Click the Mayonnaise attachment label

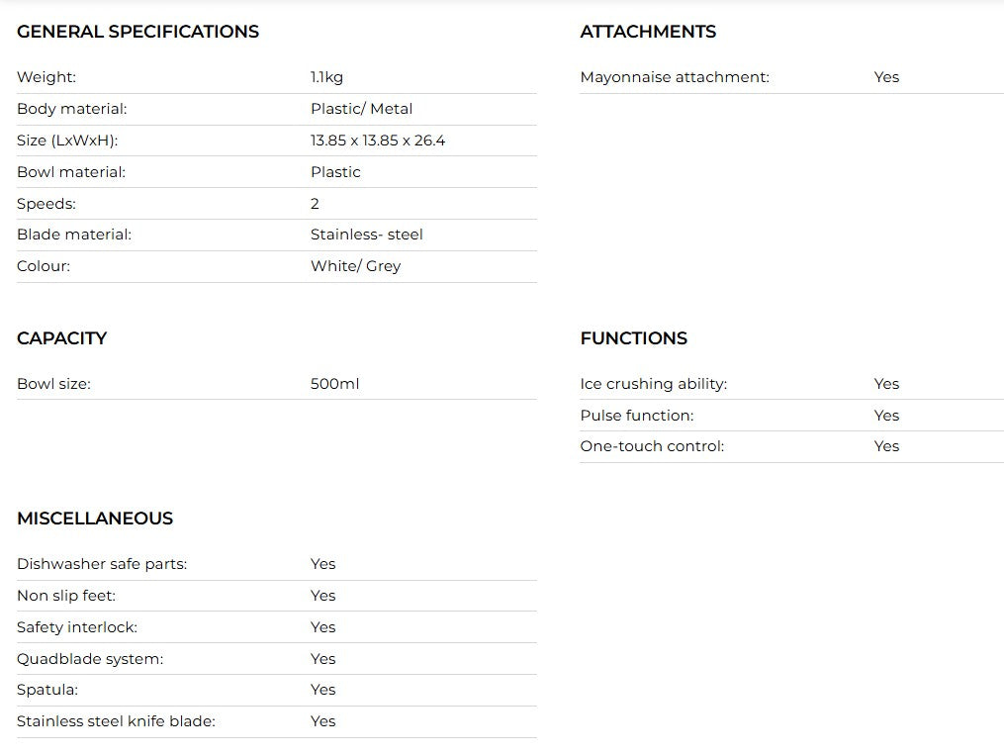click(675, 77)
